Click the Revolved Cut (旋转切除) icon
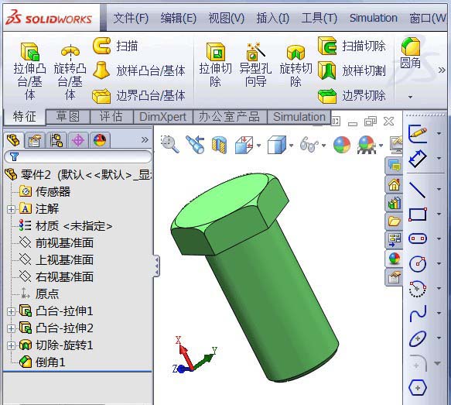Viewport: 451px width, 405px height. [296, 53]
